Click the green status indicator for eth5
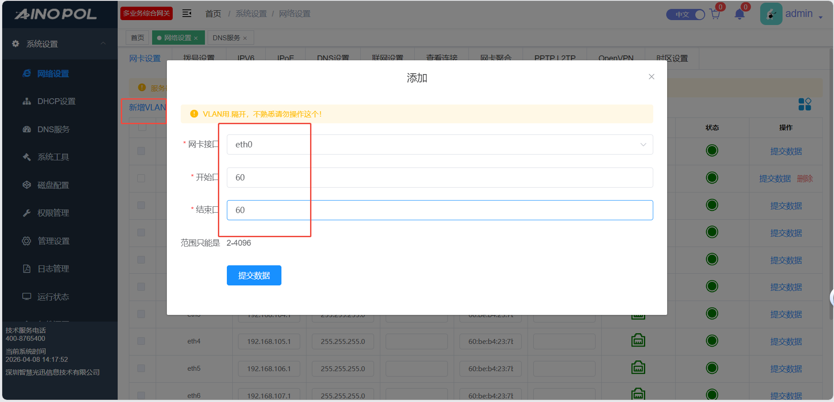 (x=711, y=368)
